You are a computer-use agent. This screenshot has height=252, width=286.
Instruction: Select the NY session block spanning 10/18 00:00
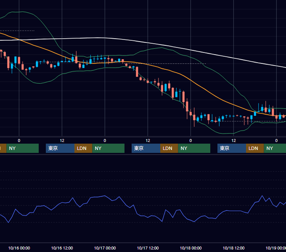(194, 148)
